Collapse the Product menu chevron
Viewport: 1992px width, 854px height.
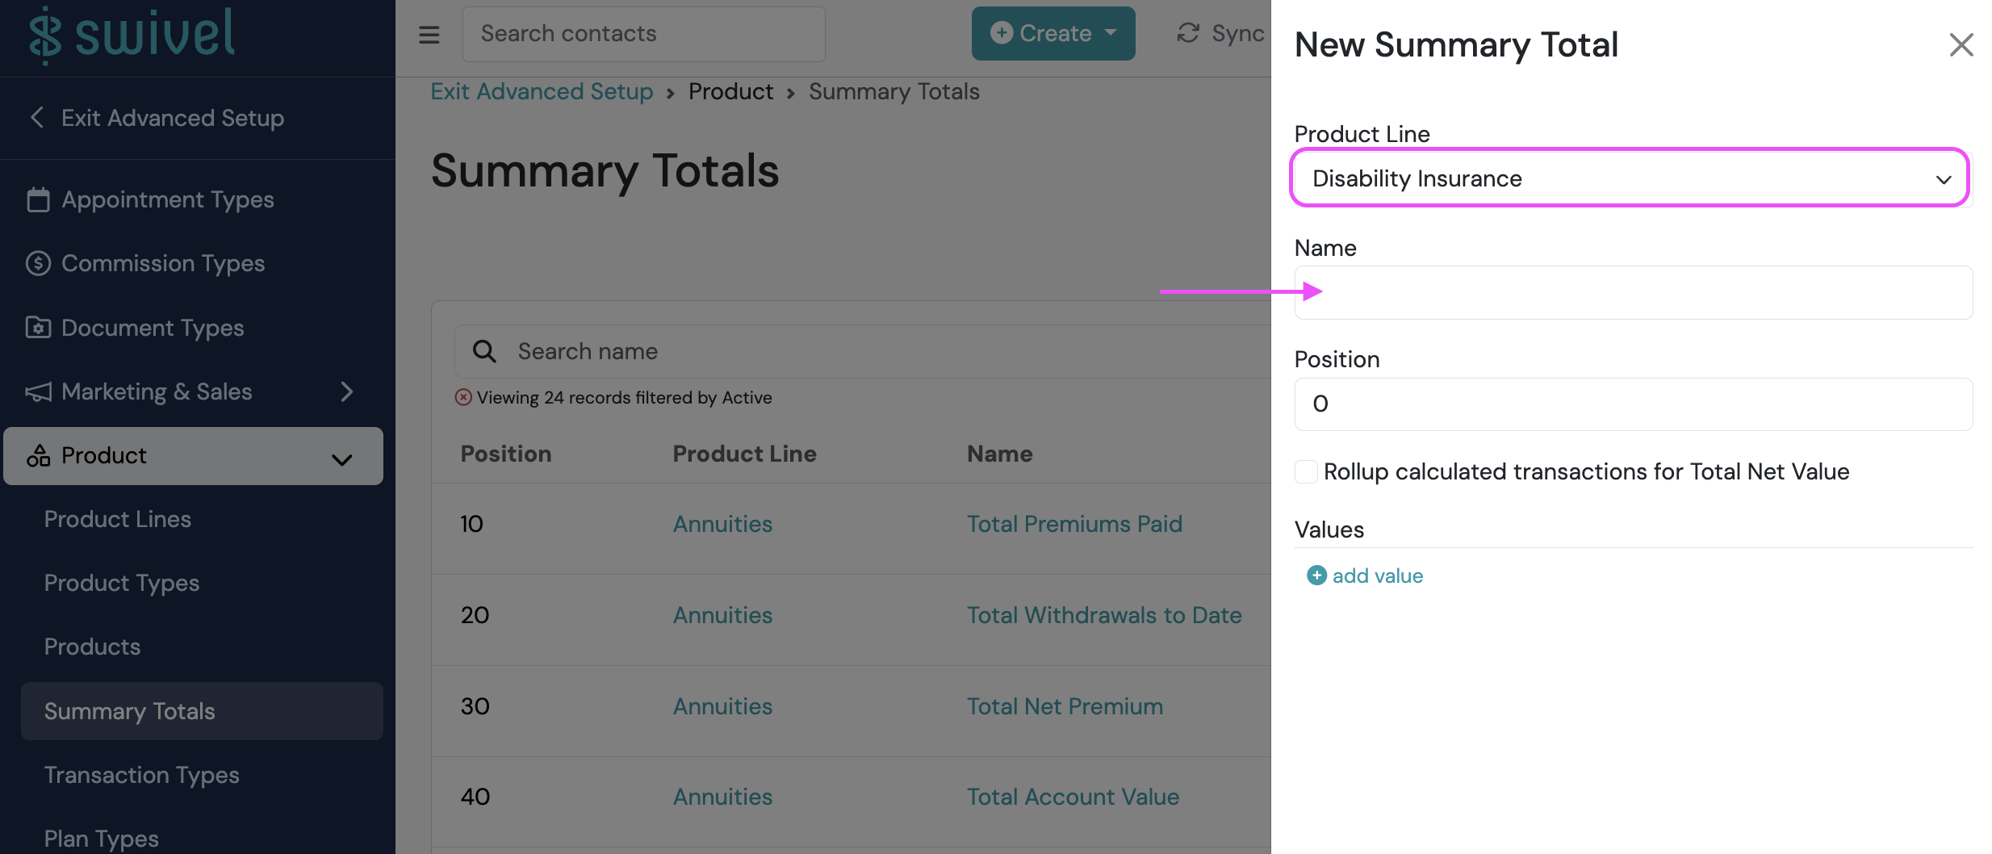[342, 459]
